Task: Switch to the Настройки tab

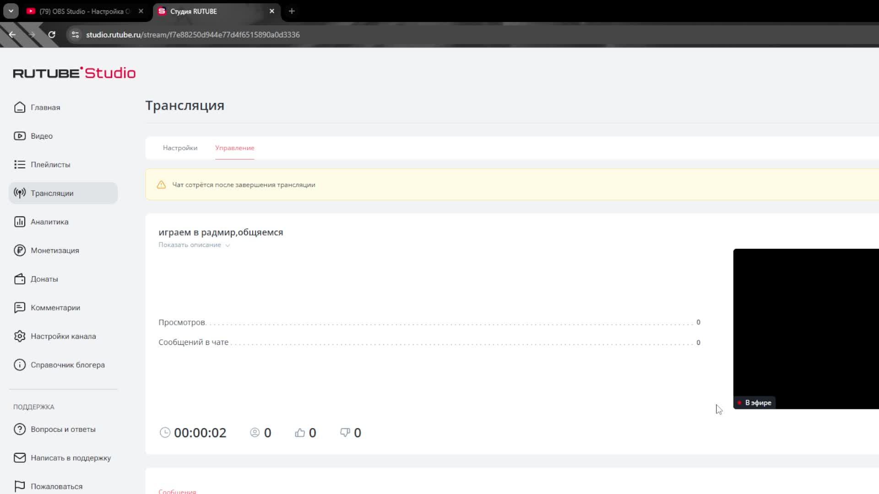Action: (180, 148)
